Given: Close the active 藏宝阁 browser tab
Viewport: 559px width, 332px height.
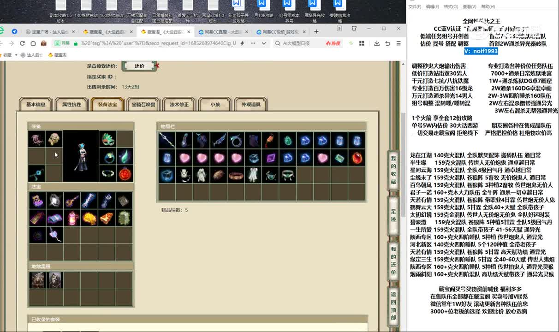Looking at the screenshot, I should tap(189, 32).
